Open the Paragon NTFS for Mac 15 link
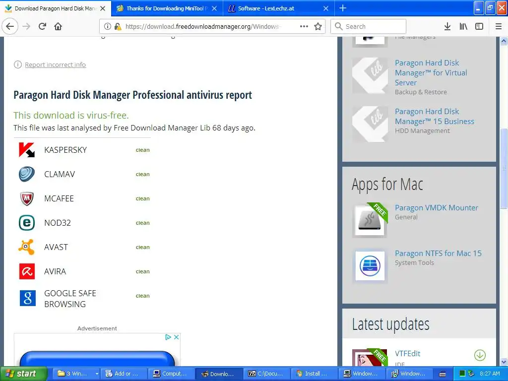Screen dimensions: 508x381 [x=438, y=254]
